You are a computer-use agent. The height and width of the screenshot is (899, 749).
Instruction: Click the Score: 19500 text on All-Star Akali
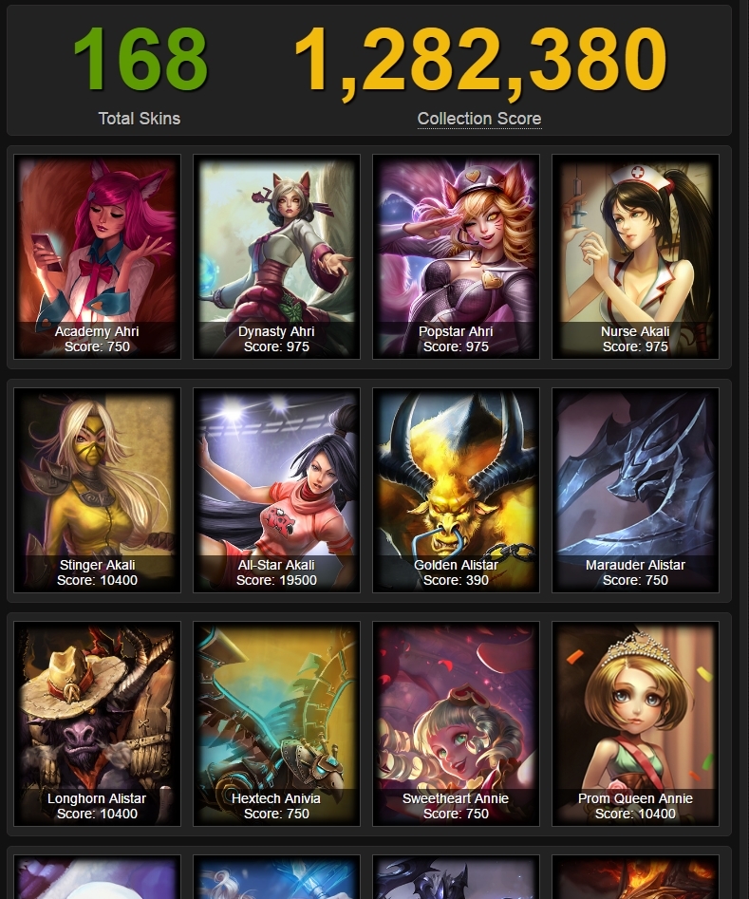[x=276, y=580]
